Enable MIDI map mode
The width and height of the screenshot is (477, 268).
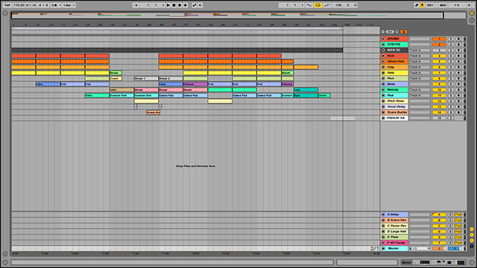click(443, 5)
